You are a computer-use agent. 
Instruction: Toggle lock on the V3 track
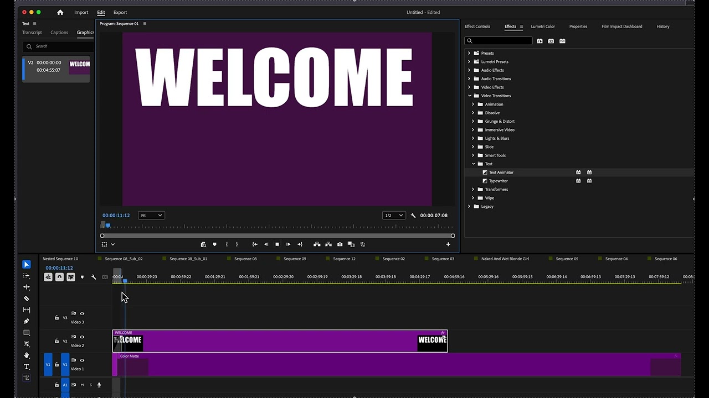(x=56, y=318)
